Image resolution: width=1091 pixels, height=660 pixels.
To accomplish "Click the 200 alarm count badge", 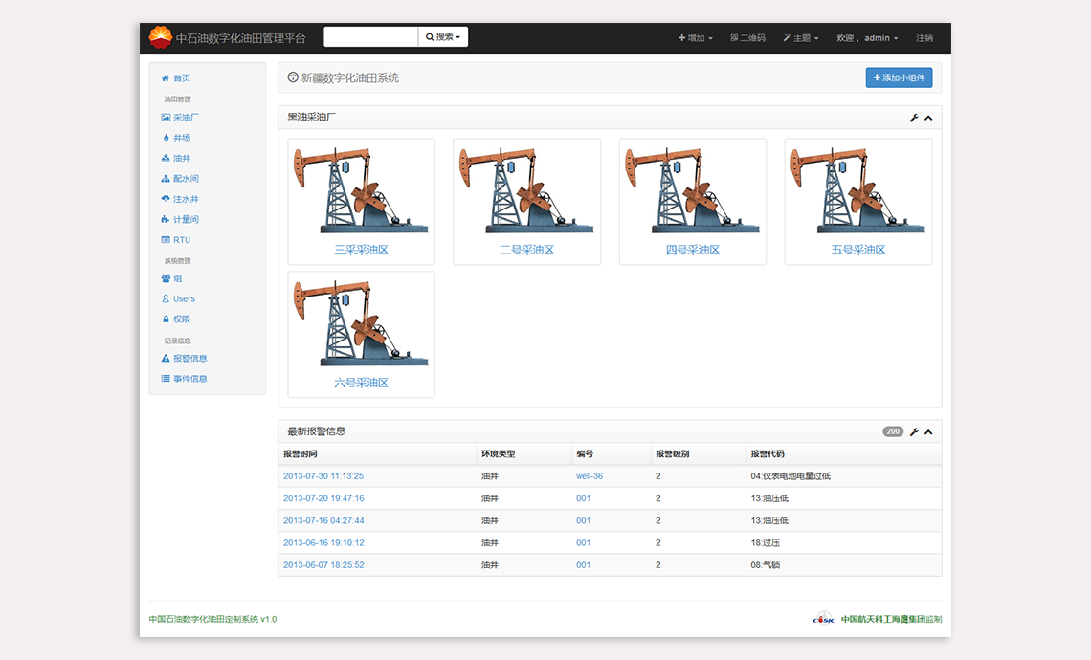I will coord(893,431).
